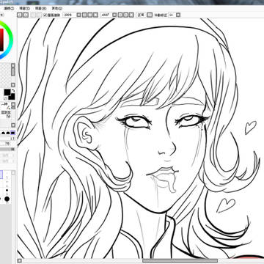Select the medium brush size dot
The width and height of the screenshot is (264, 264).
point(7,190)
